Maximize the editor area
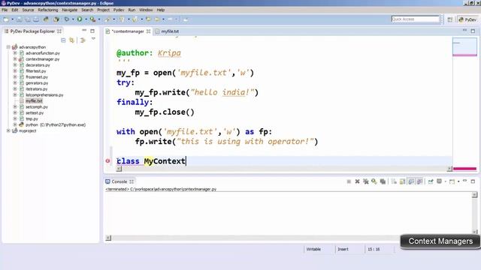The width and height of the screenshot is (481, 270). click(473, 31)
